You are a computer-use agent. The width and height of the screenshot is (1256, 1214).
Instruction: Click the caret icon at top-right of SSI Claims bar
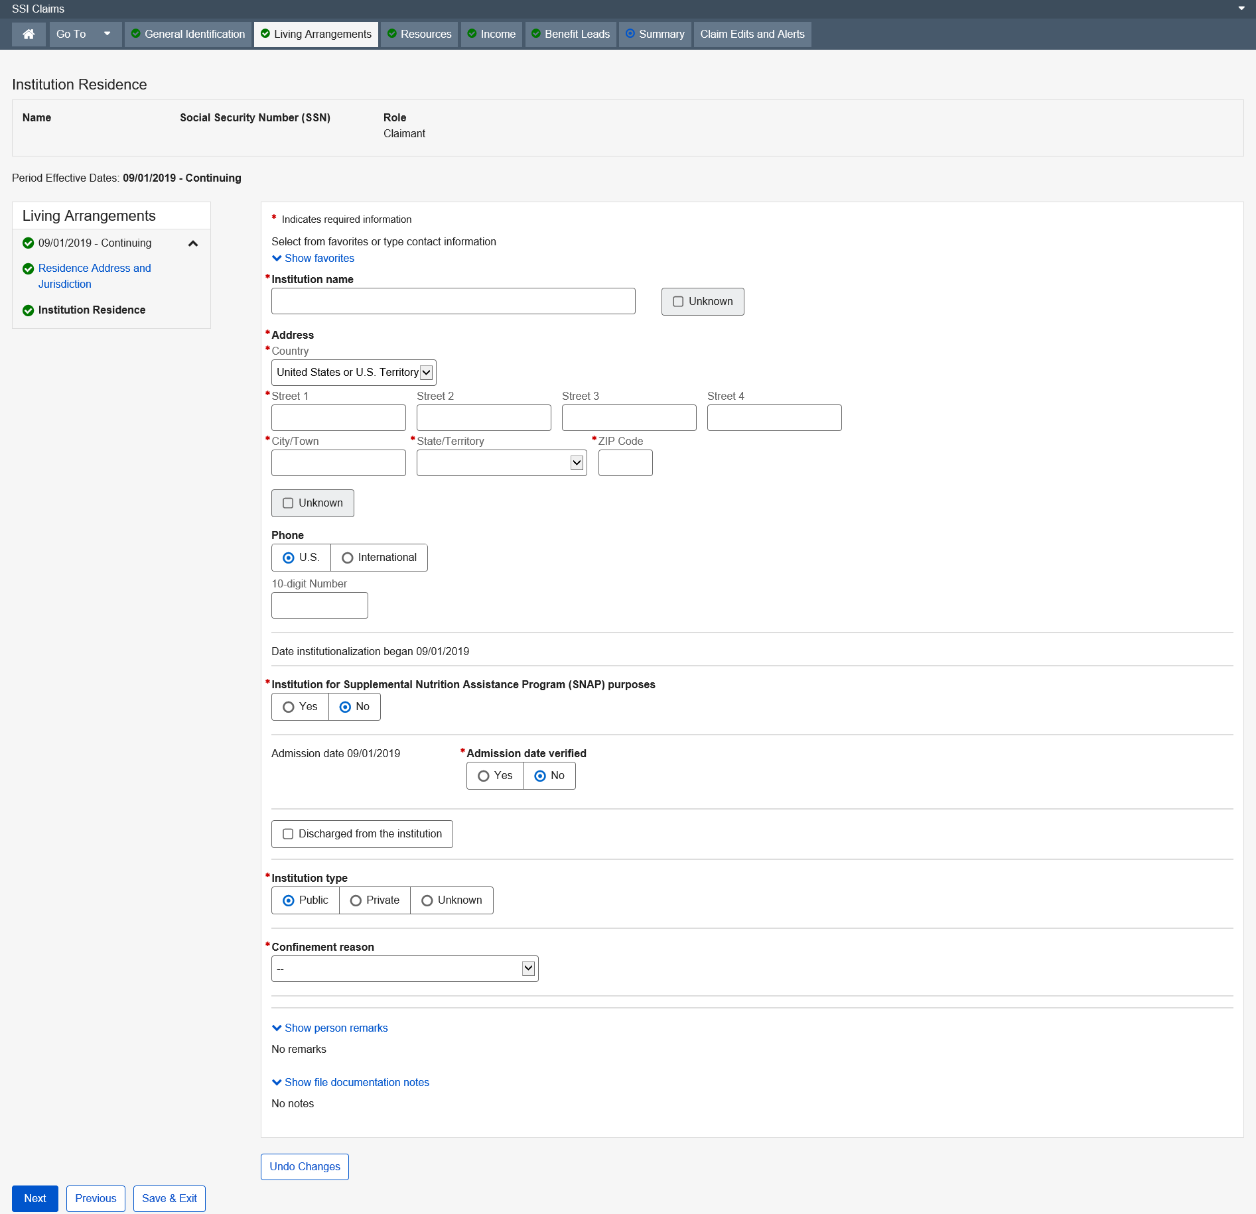coord(1241,9)
